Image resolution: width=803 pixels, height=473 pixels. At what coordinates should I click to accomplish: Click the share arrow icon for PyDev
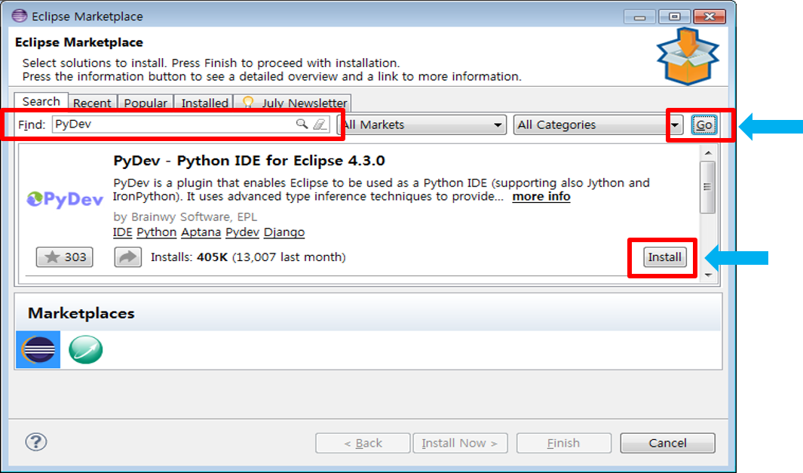(128, 257)
